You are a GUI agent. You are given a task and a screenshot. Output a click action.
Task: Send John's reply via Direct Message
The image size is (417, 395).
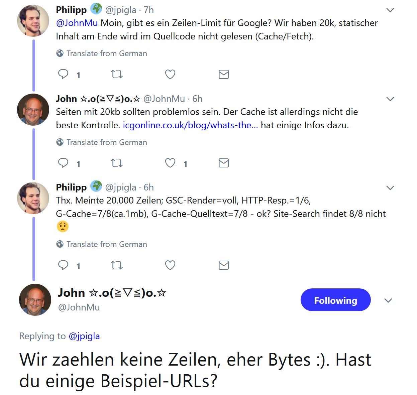(223, 163)
